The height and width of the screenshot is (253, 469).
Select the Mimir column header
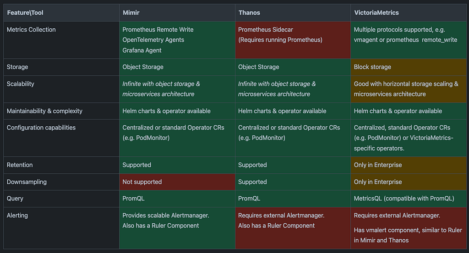point(177,12)
